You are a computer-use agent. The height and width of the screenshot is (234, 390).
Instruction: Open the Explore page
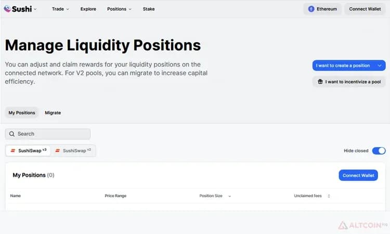88,9
